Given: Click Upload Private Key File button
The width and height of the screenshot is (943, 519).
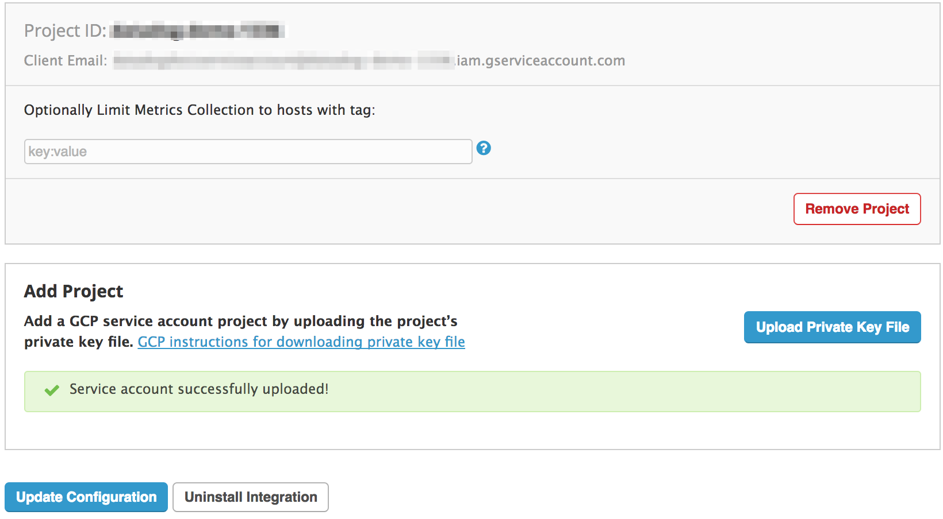Looking at the screenshot, I should (x=832, y=327).
